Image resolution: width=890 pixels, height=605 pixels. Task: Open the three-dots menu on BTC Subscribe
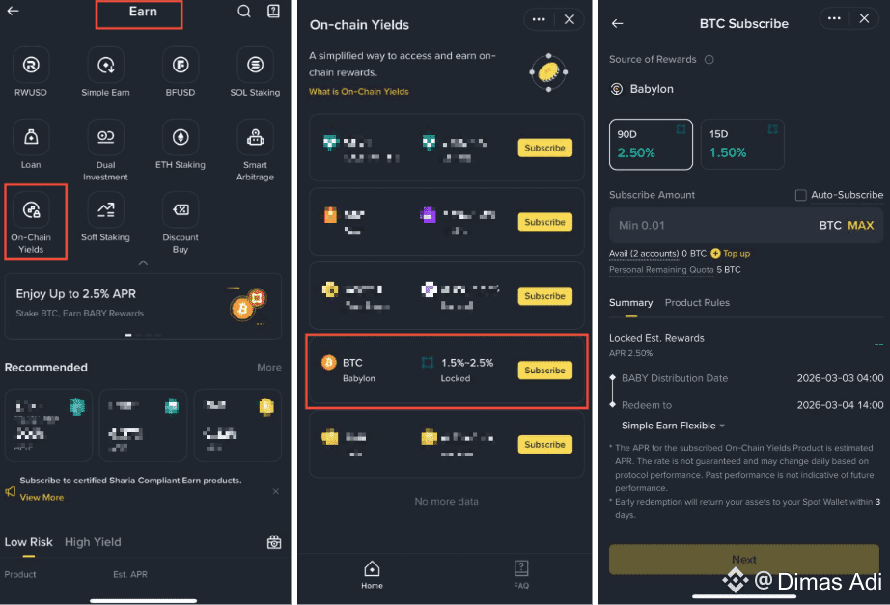click(834, 18)
